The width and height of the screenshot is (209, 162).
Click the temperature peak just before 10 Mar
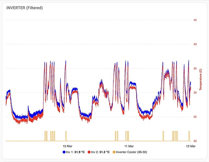click(65, 61)
